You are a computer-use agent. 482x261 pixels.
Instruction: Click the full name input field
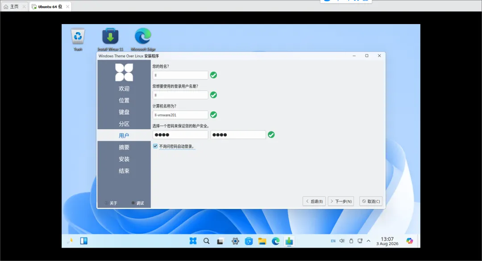point(180,75)
